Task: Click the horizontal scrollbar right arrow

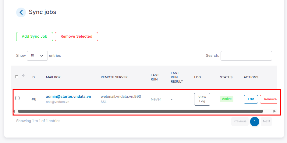Action: point(275,111)
